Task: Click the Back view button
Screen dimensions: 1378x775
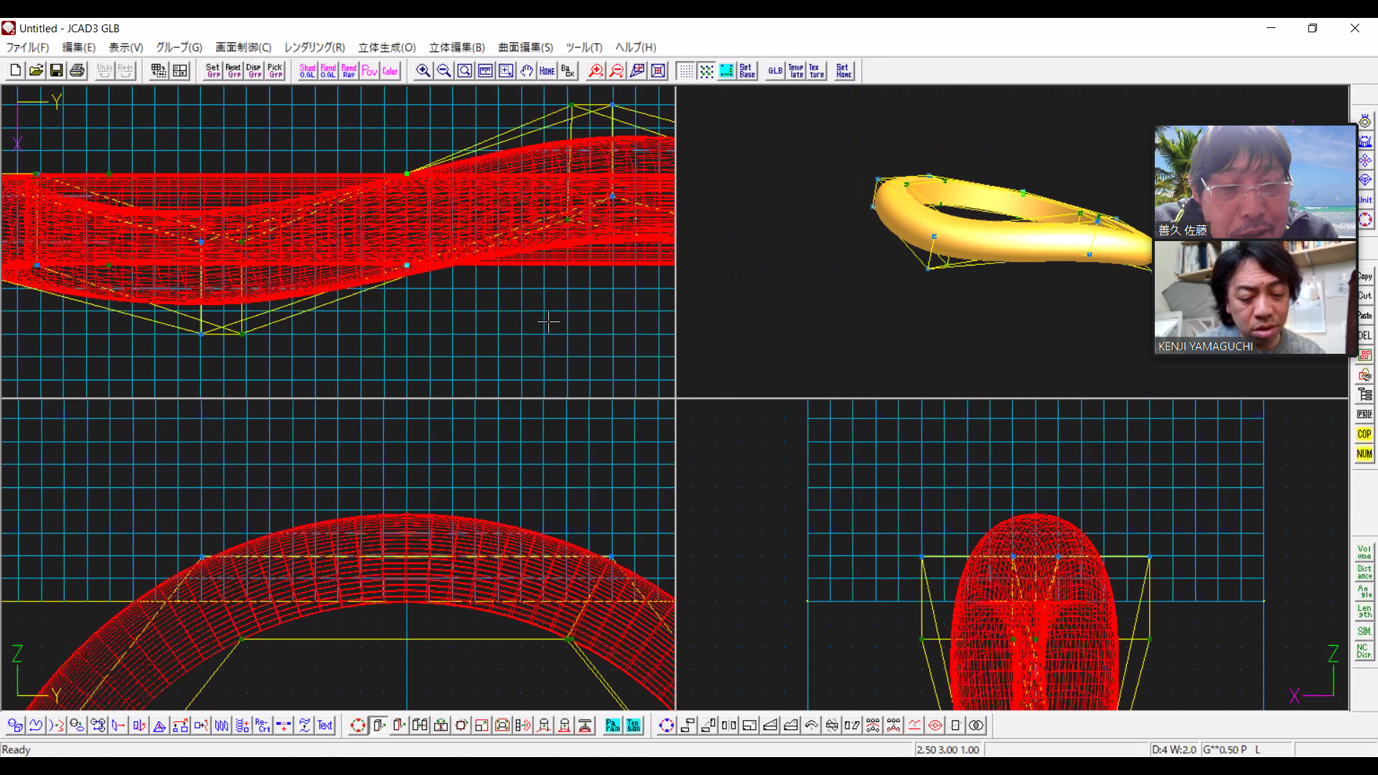Action: (x=568, y=70)
